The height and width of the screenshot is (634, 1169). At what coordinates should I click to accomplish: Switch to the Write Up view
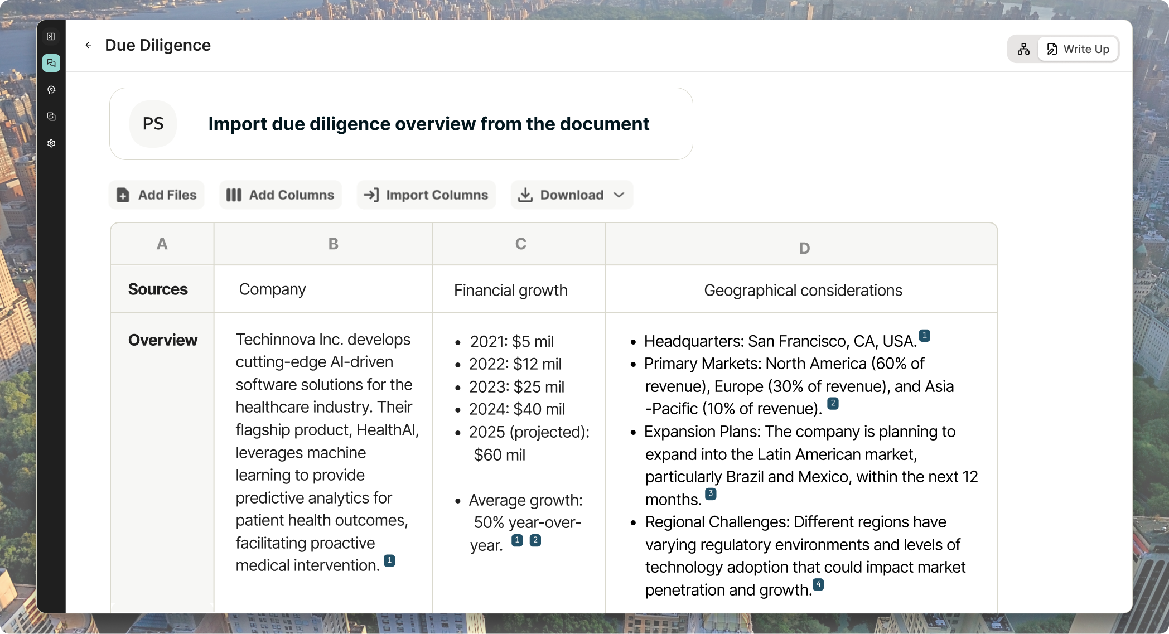1077,49
